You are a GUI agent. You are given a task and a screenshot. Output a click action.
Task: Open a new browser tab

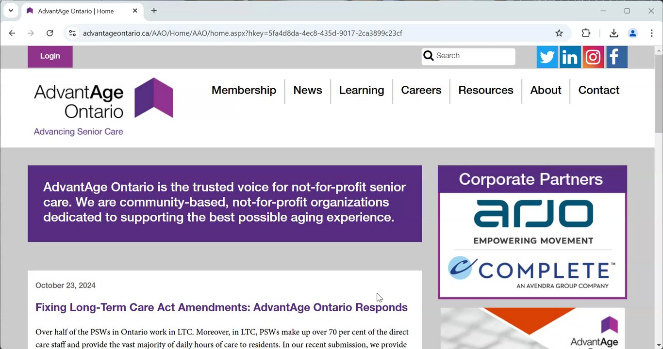[154, 11]
